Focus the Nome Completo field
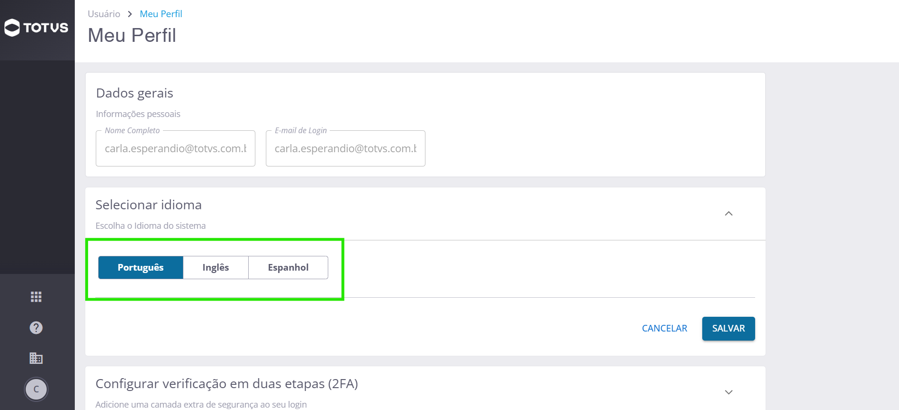This screenshot has height=410, width=899. pyautogui.click(x=175, y=148)
